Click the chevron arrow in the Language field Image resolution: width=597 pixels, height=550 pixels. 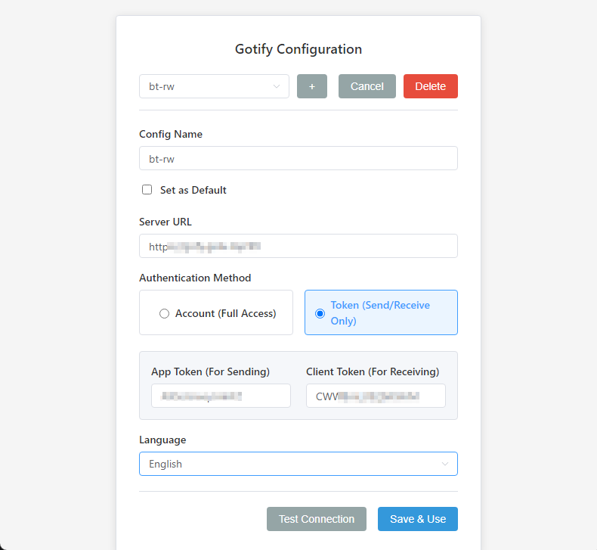click(x=444, y=464)
